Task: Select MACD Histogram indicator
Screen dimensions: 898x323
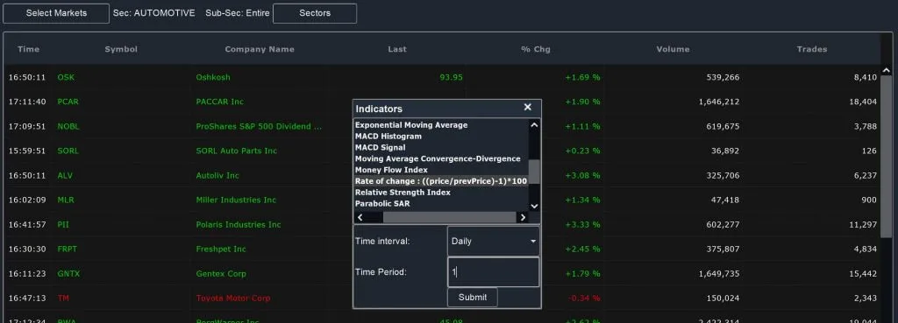Action: pyautogui.click(x=388, y=137)
